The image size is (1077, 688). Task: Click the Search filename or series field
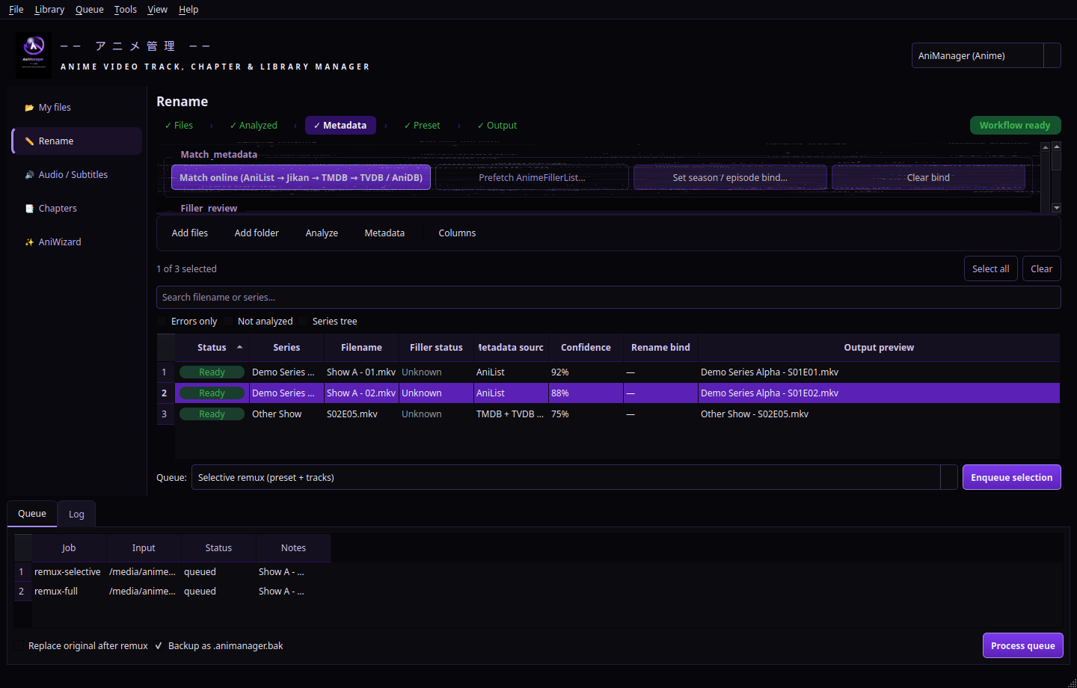coord(609,297)
